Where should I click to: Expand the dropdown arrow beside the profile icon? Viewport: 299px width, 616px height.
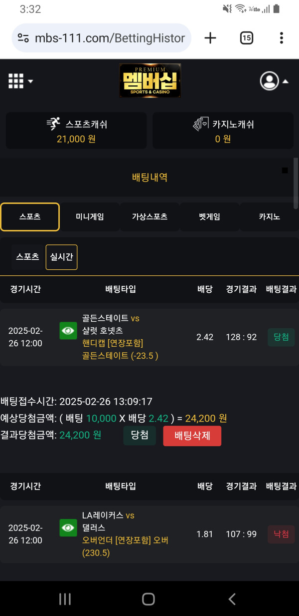tap(286, 80)
